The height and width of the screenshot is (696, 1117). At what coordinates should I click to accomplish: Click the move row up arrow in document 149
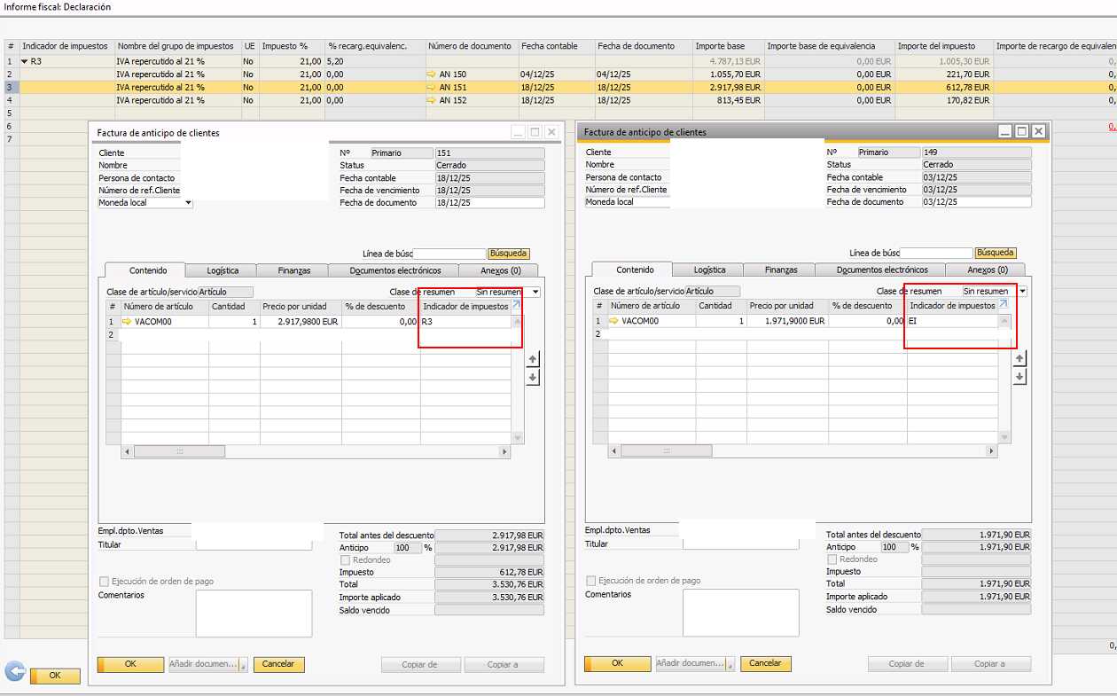(x=1019, y=358)
